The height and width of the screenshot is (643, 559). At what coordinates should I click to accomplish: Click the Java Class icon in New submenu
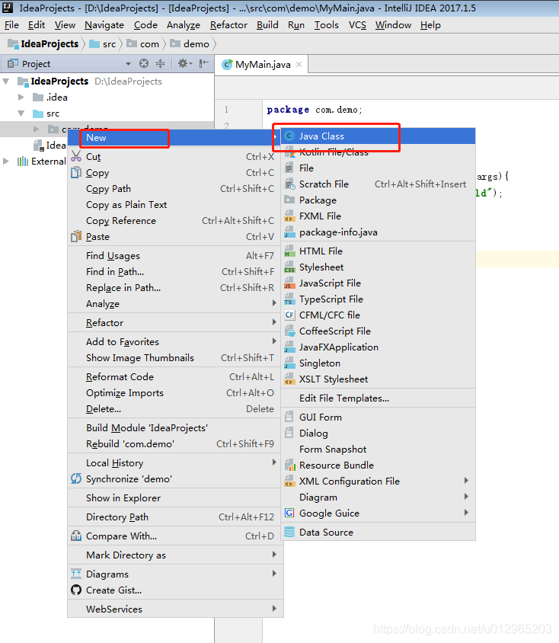(289, 136)
